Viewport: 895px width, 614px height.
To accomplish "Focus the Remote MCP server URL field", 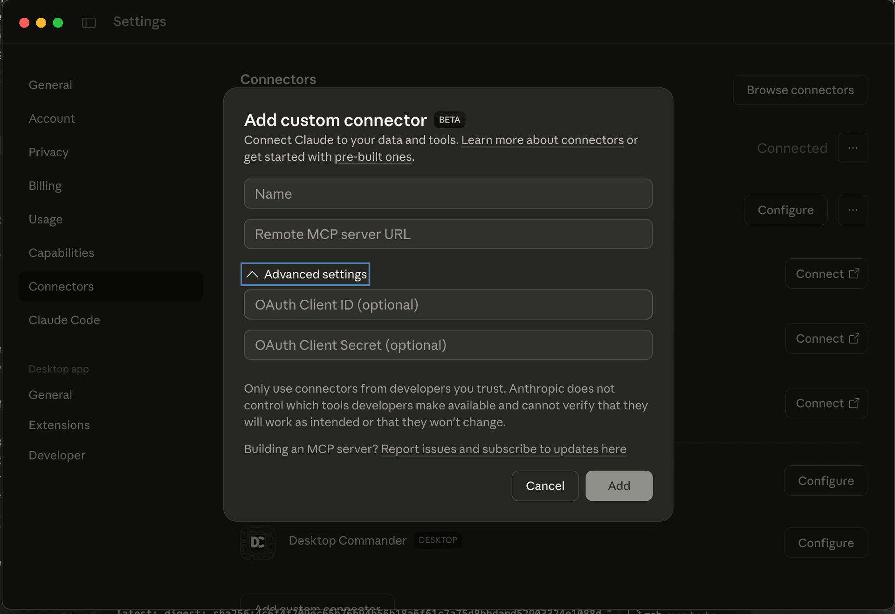I will coord(447,234).
